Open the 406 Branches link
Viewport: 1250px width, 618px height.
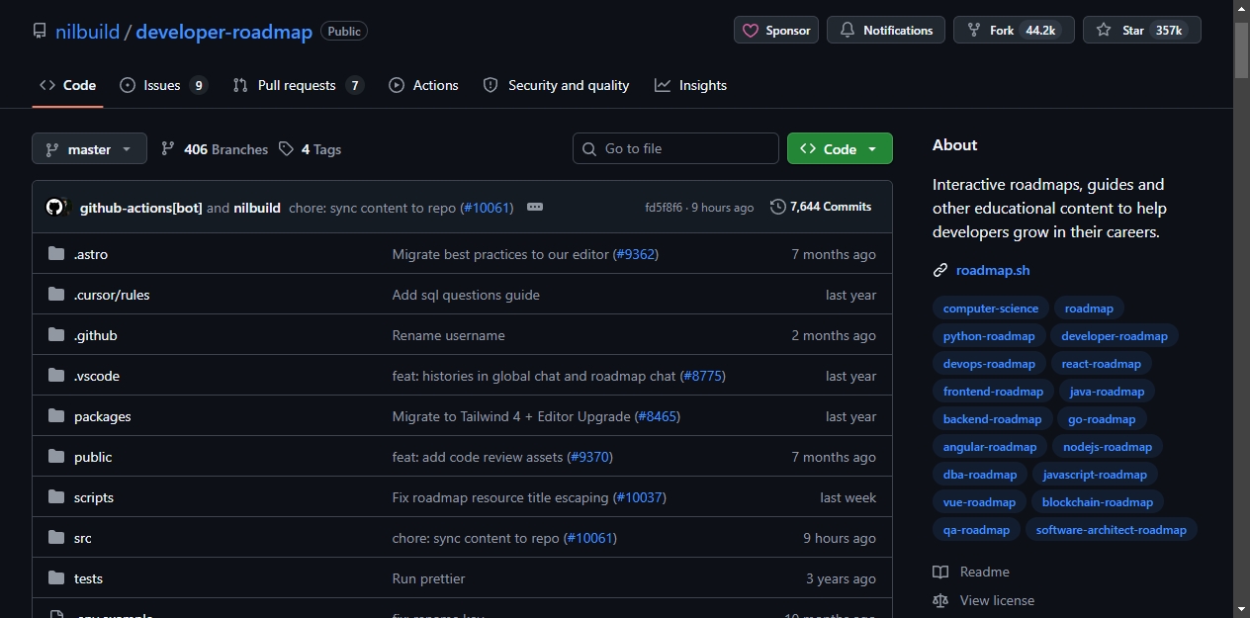215,149
